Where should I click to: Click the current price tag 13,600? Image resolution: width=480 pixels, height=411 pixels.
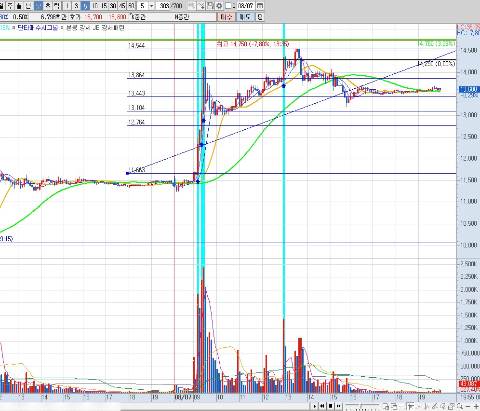point(468,90)
